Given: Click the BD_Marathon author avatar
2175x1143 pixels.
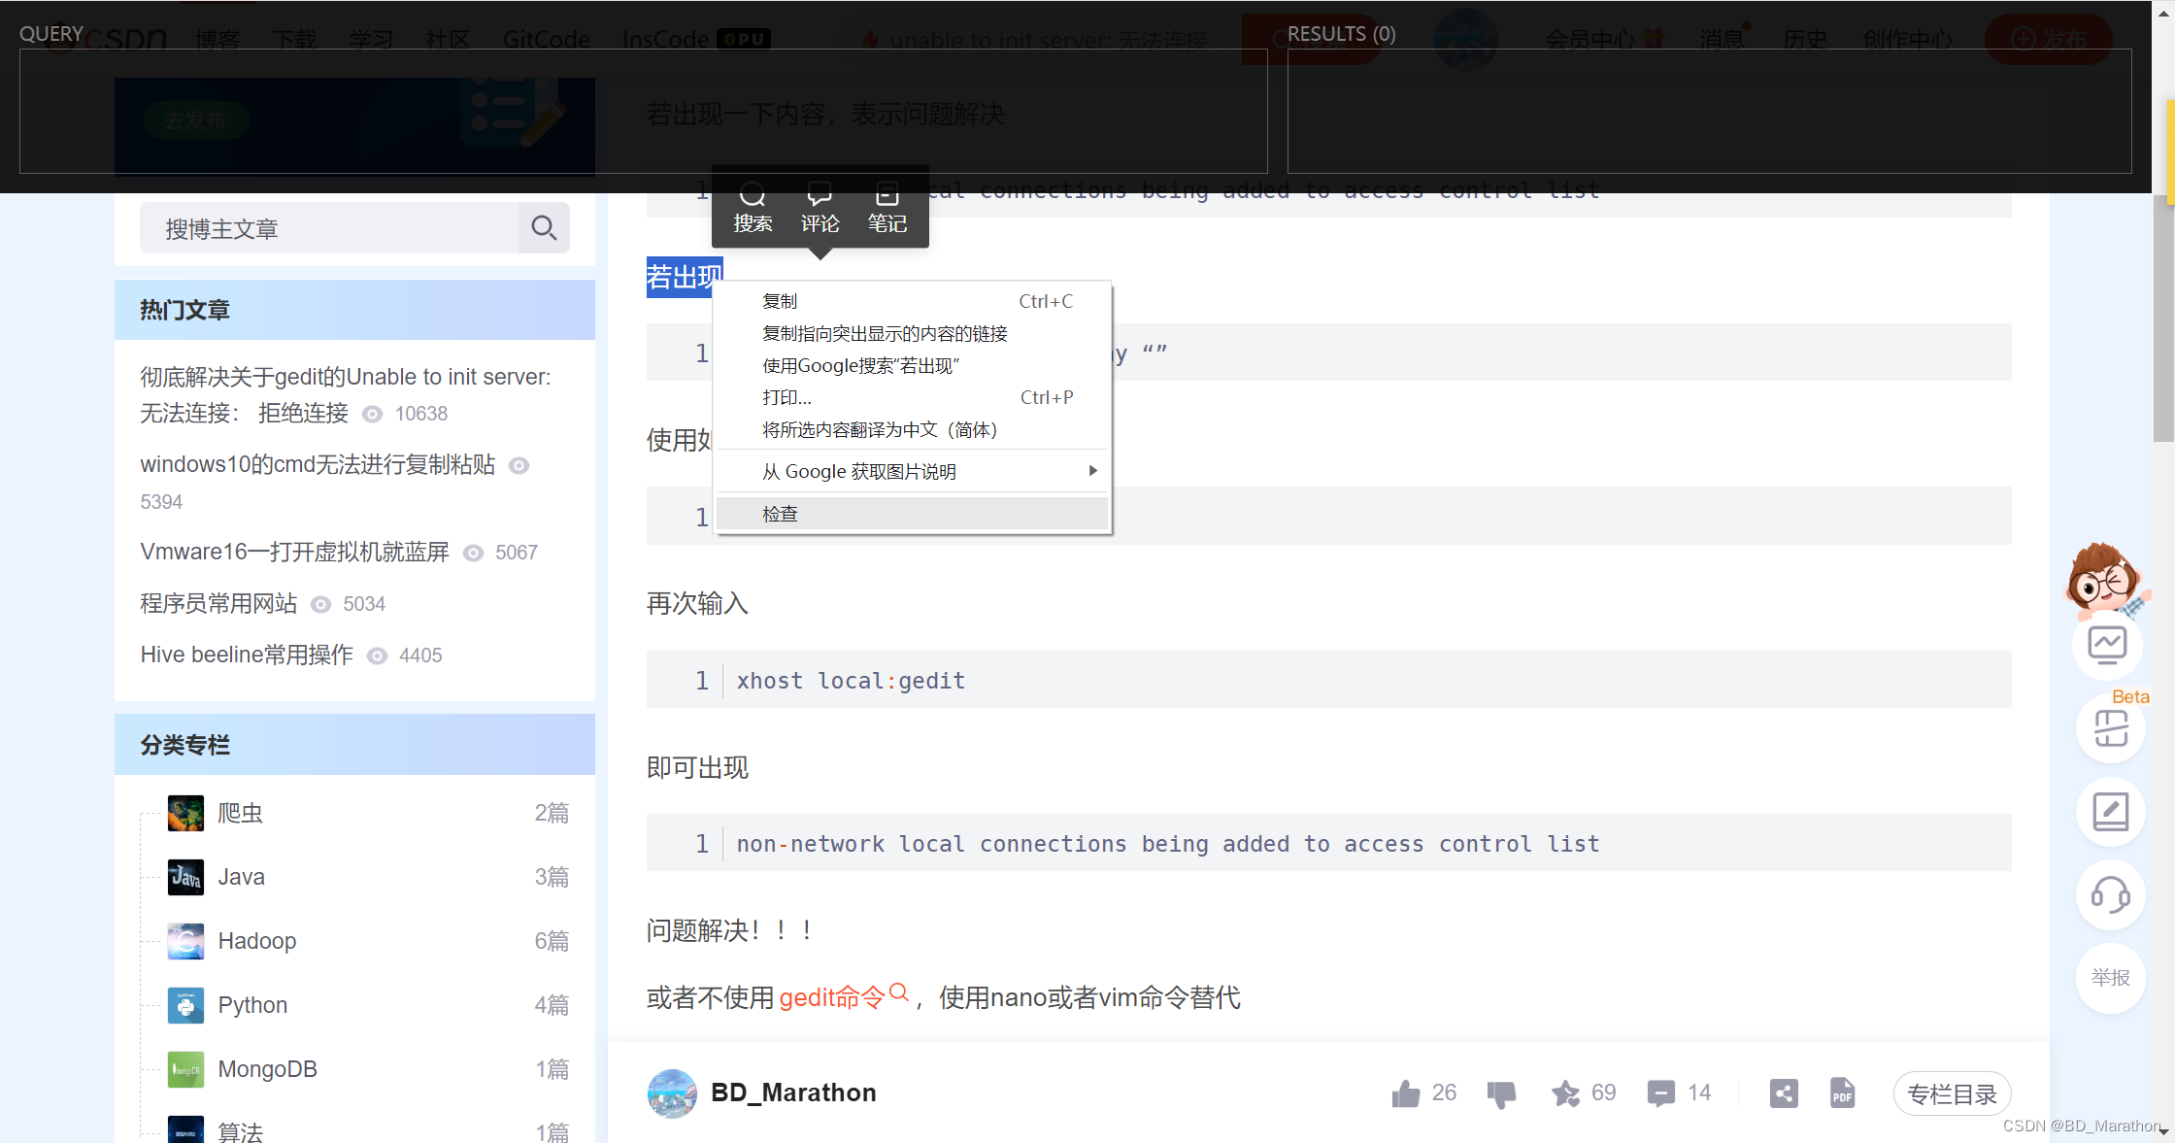Looking at the screenshot, I should (672, 1093).
